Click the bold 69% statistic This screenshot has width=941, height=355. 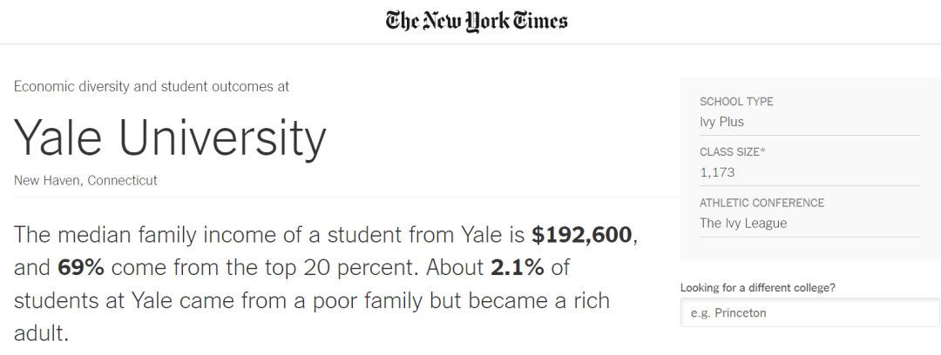tap(80, 267)
